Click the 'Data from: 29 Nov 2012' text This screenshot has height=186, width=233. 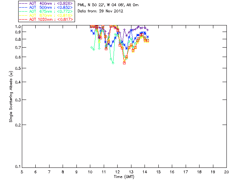point(100,11)
